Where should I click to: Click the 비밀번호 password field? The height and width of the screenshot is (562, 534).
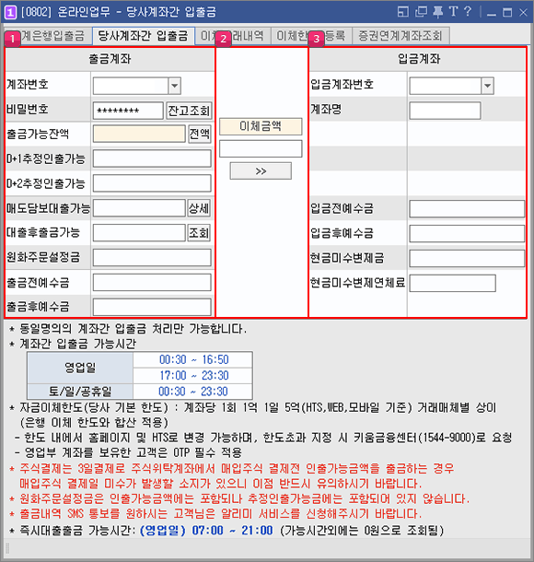pos(128,111)
